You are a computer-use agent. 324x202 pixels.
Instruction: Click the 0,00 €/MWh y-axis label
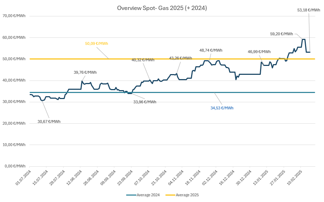[15, 166]
